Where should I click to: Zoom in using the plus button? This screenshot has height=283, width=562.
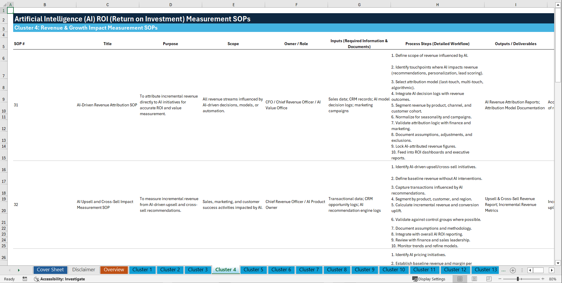tap(543, 279)
